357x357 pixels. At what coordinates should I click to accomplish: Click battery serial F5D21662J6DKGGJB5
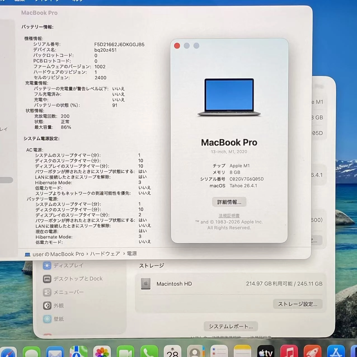coord(119,44)
